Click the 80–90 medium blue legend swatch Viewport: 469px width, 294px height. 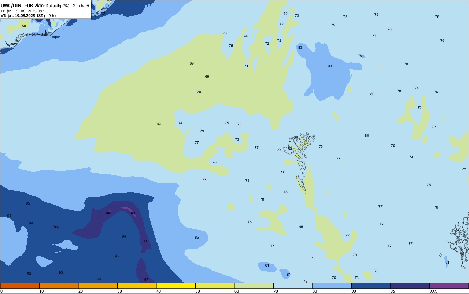coord(332,286)
